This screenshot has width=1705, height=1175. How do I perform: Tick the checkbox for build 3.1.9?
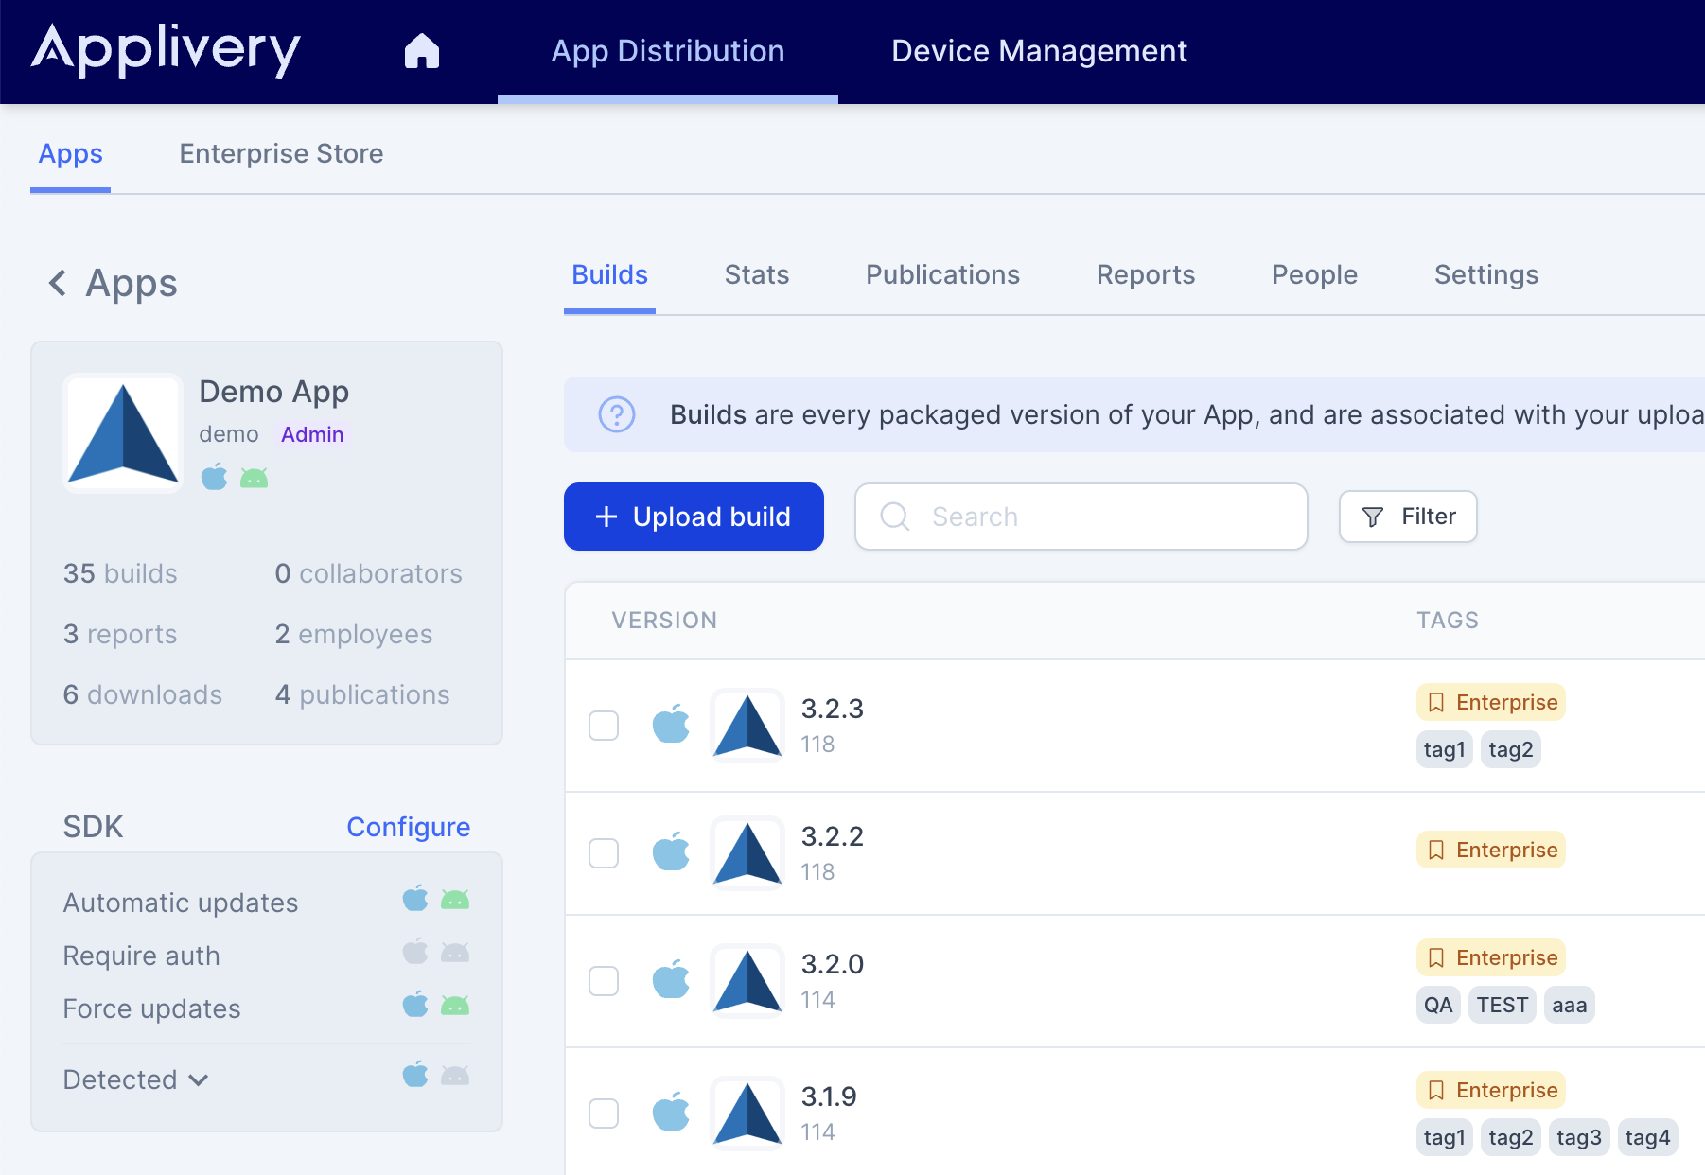[603, 1114]
